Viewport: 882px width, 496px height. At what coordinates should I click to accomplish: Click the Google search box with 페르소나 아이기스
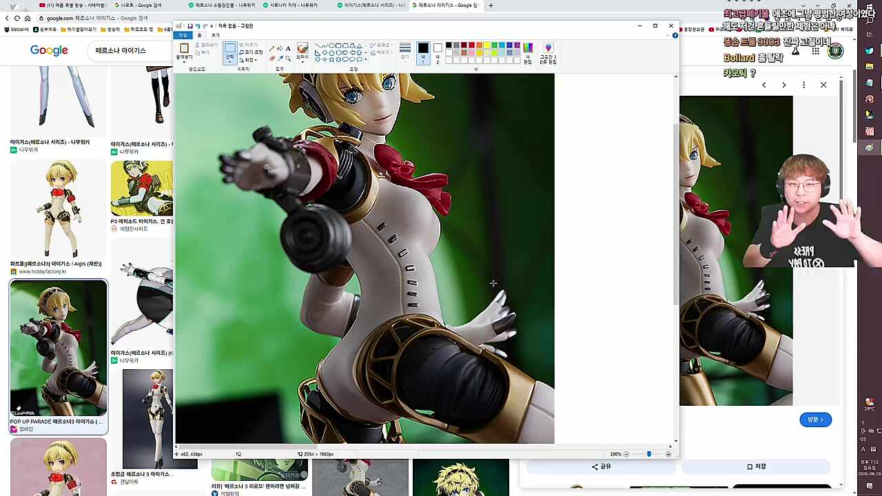coord(131,51)
